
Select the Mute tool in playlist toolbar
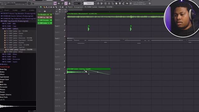[x=51, y=7]
